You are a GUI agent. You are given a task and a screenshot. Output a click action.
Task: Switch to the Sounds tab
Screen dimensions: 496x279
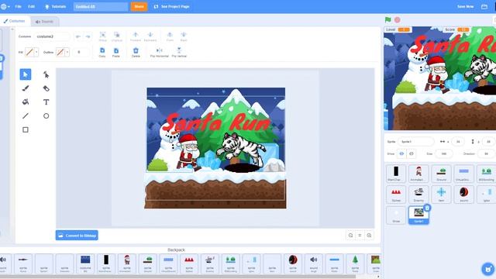tap(45, 22)
